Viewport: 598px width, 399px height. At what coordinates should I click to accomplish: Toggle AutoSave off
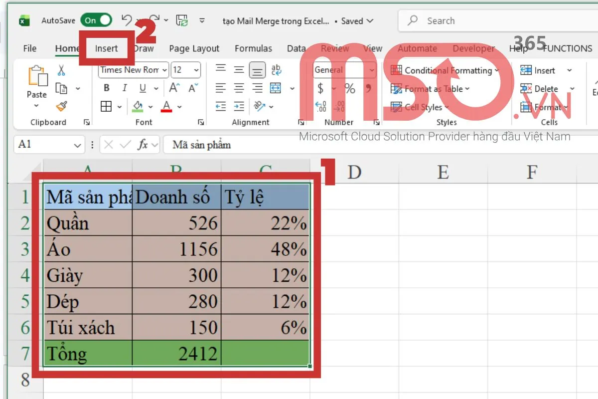96,20
